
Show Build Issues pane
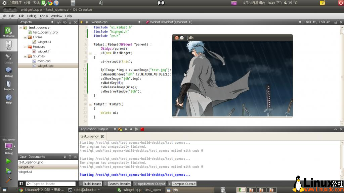[x=90, y=184]
